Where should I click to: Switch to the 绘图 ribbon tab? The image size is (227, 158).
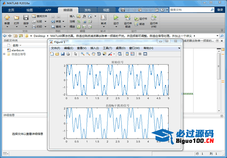click(30, 10)
